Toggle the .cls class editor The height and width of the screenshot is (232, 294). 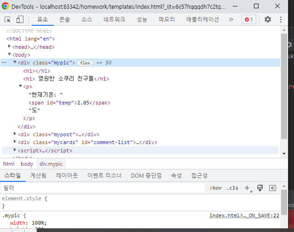pos(232,188)
